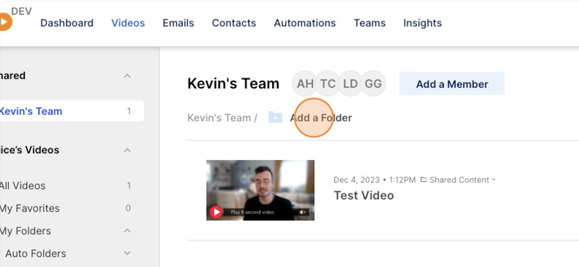Click the muted speaker icon on video

302,212
